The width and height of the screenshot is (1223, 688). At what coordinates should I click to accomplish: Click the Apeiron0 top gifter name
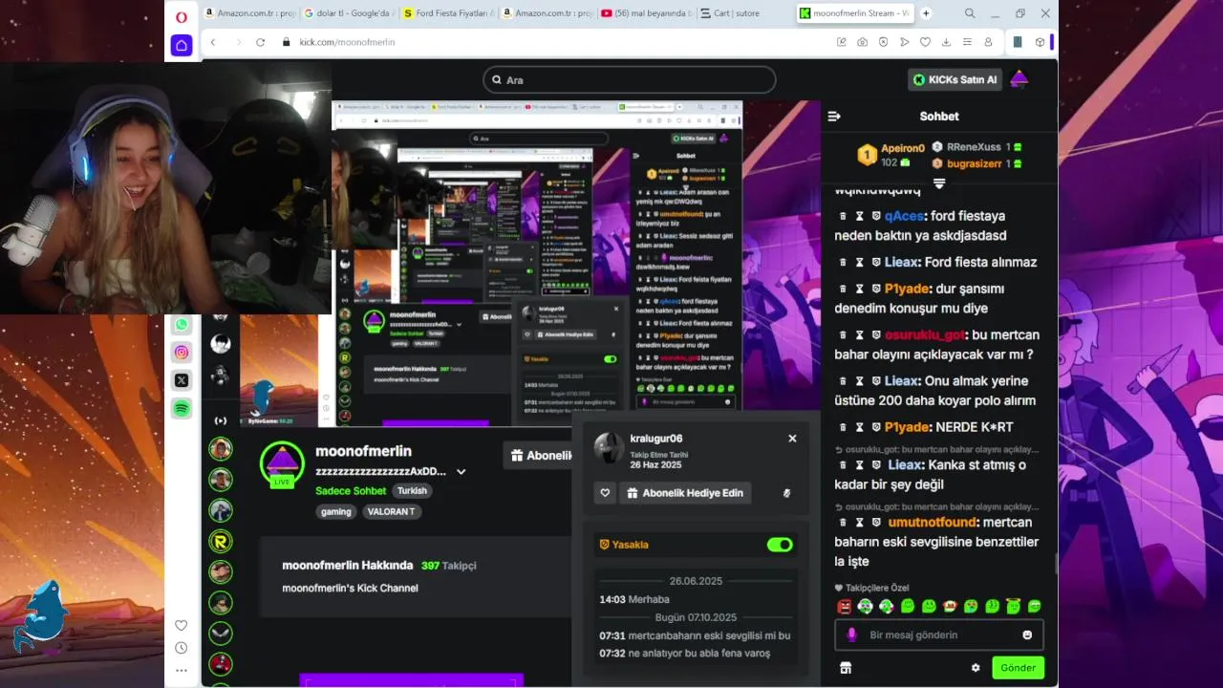coord(903,148)
